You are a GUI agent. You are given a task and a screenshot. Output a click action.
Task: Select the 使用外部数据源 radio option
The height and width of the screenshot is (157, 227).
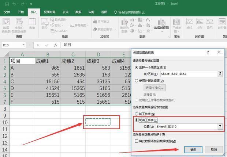point(137,81)
